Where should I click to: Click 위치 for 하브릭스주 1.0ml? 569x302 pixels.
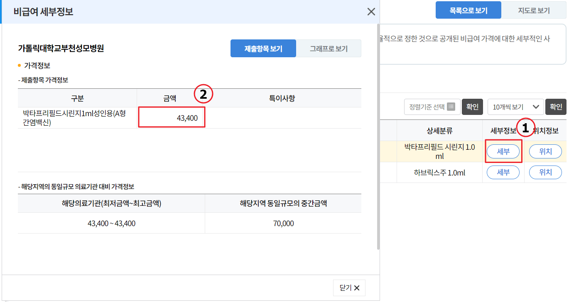click(x=545, y=172)
